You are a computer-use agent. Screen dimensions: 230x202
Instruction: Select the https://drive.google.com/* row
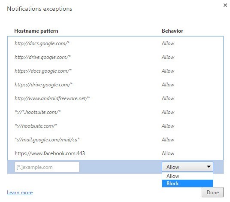(115, 85)
